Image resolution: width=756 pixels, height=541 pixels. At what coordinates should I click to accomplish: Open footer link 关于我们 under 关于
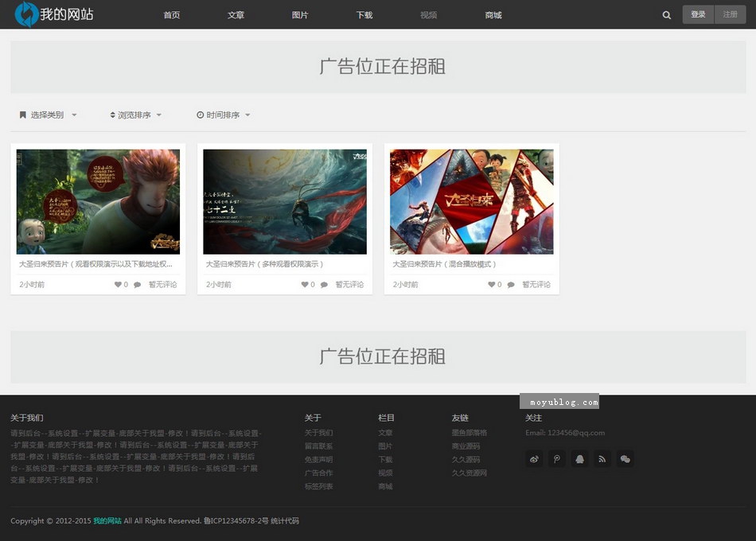point(318,433)
